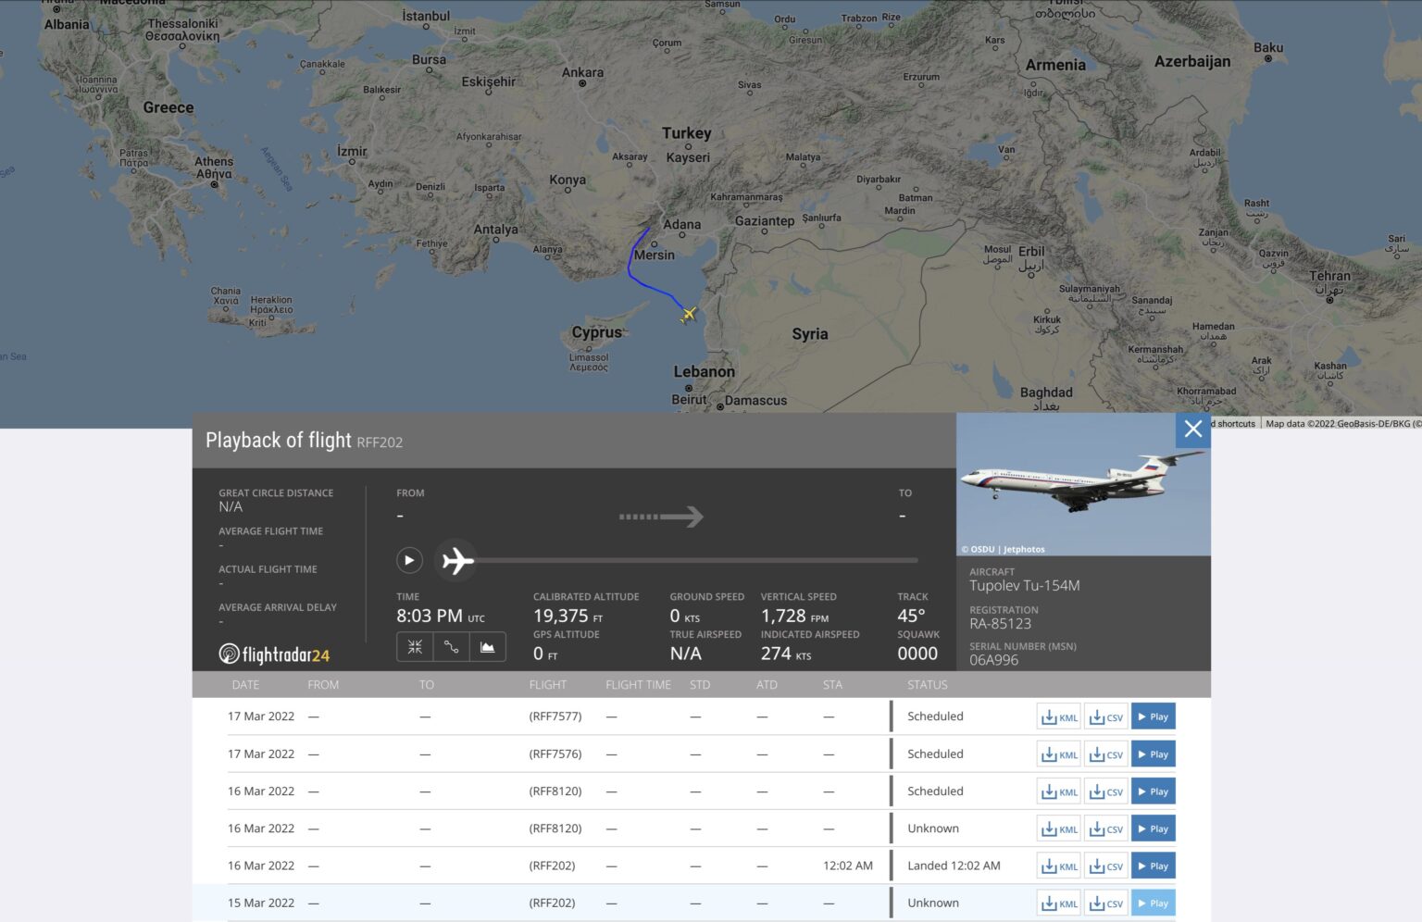Click the DATE column header

(245, 685)
